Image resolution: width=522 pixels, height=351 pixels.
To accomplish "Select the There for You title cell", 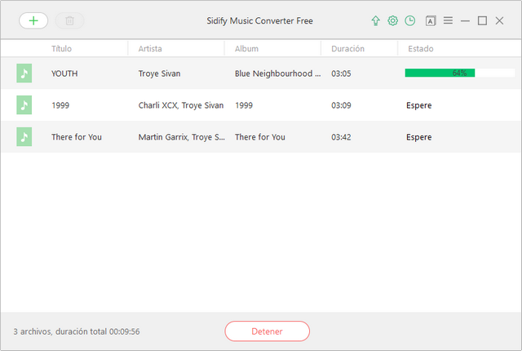I will [77, 137].
